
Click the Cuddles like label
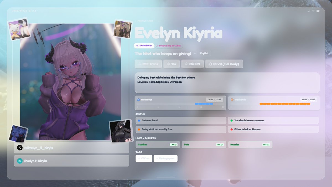pos(142,145)
